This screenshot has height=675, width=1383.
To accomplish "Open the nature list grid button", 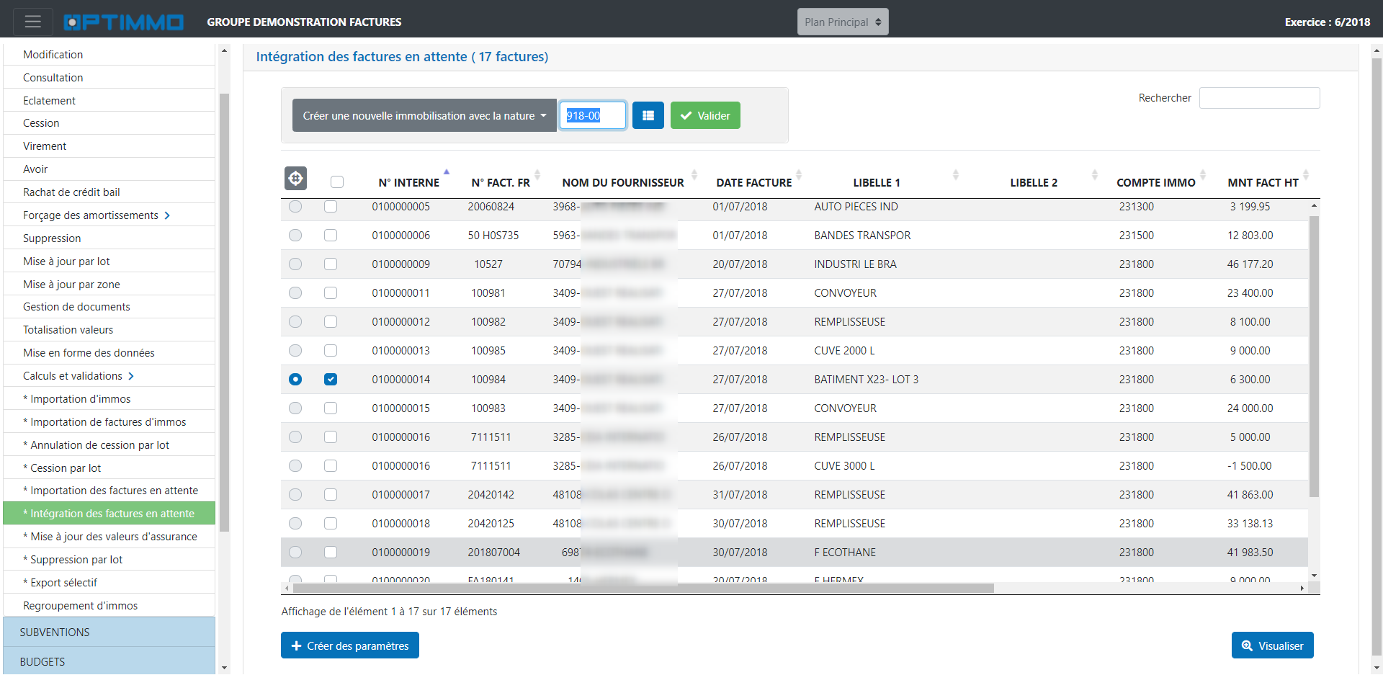I will 648,115.
